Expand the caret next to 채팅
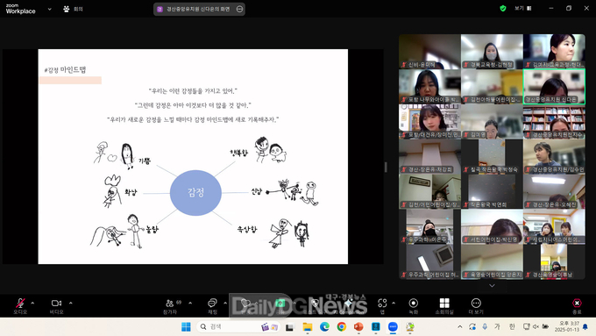This screenshot has width=596, height=336. (225, 304)
